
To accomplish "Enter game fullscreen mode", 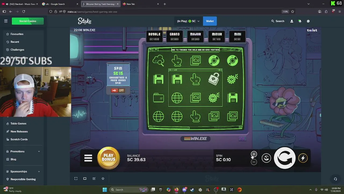I will point(76,178).
